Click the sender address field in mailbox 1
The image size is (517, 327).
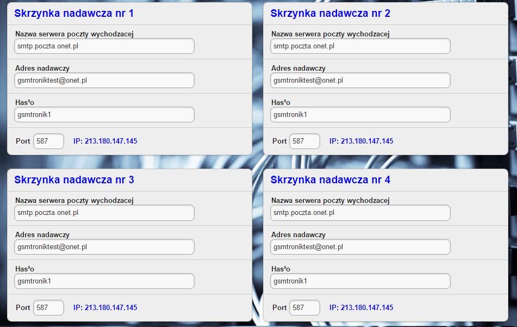tap(104, 81)
